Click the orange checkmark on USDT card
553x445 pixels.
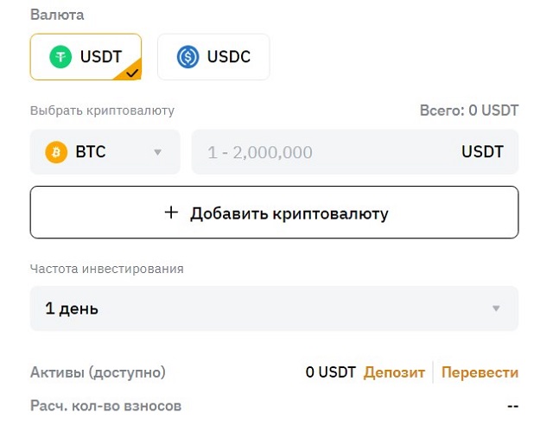pyautogui.click(x=132, y=73)
